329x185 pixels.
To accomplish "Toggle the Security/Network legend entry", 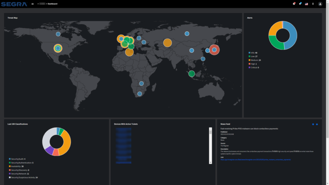I will pos(19,174).
